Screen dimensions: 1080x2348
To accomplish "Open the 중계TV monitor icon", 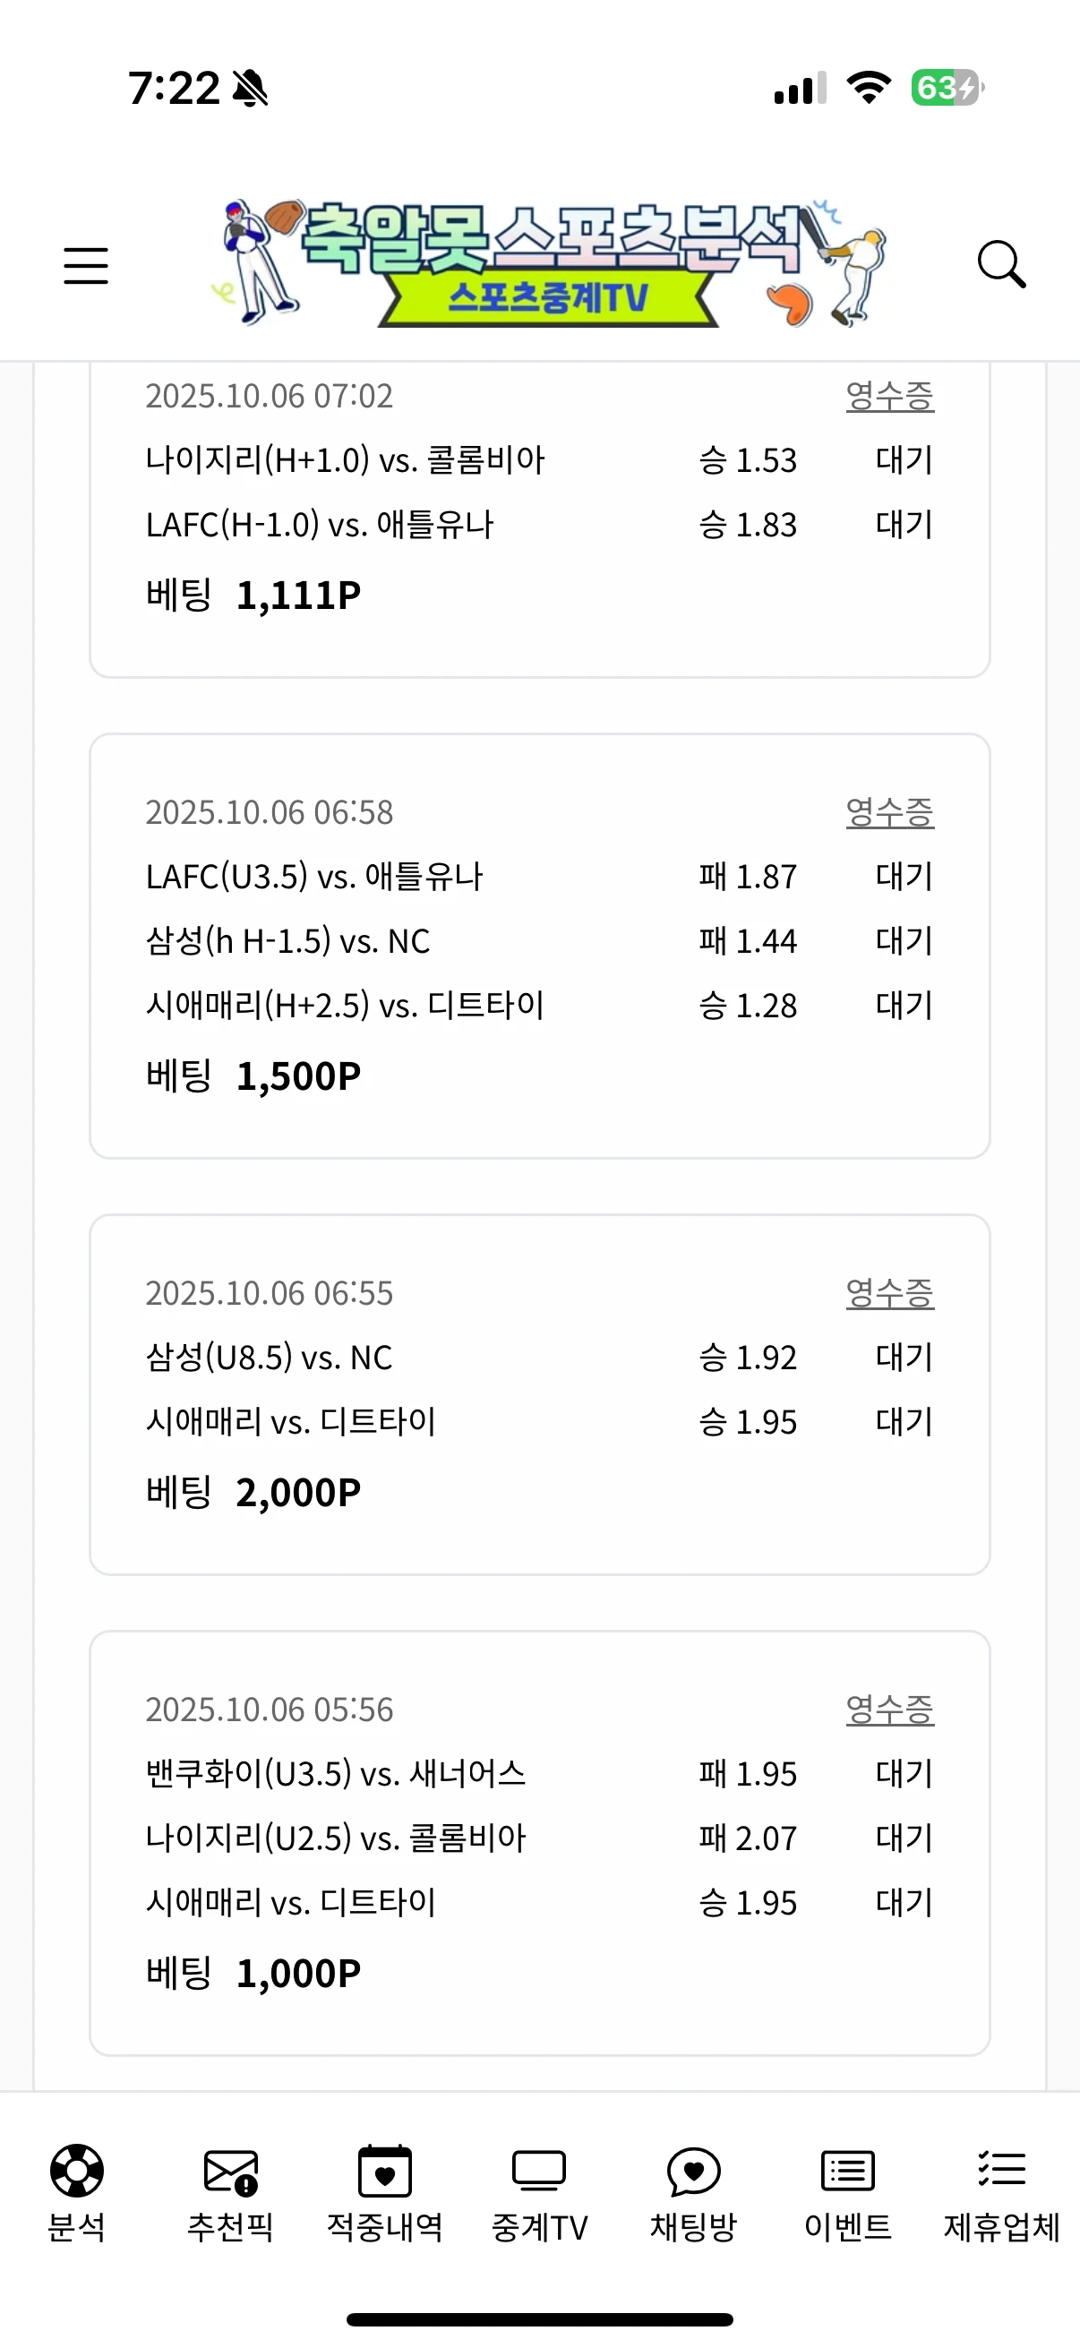I will tap(538, 2171).
